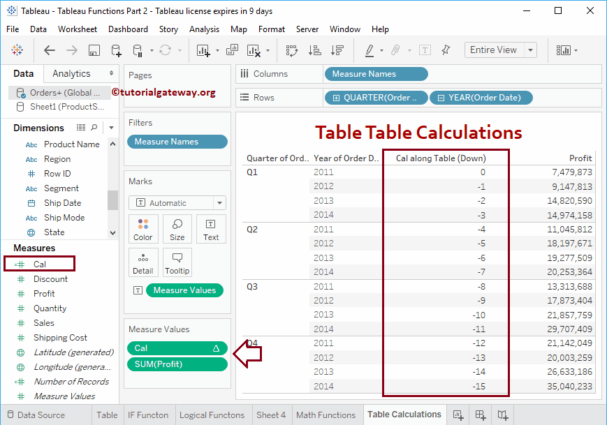The width and height of the screenshot is (607, 425).
Task: Click the Measure Names pill on Columns
Action: tap(376, 74)
